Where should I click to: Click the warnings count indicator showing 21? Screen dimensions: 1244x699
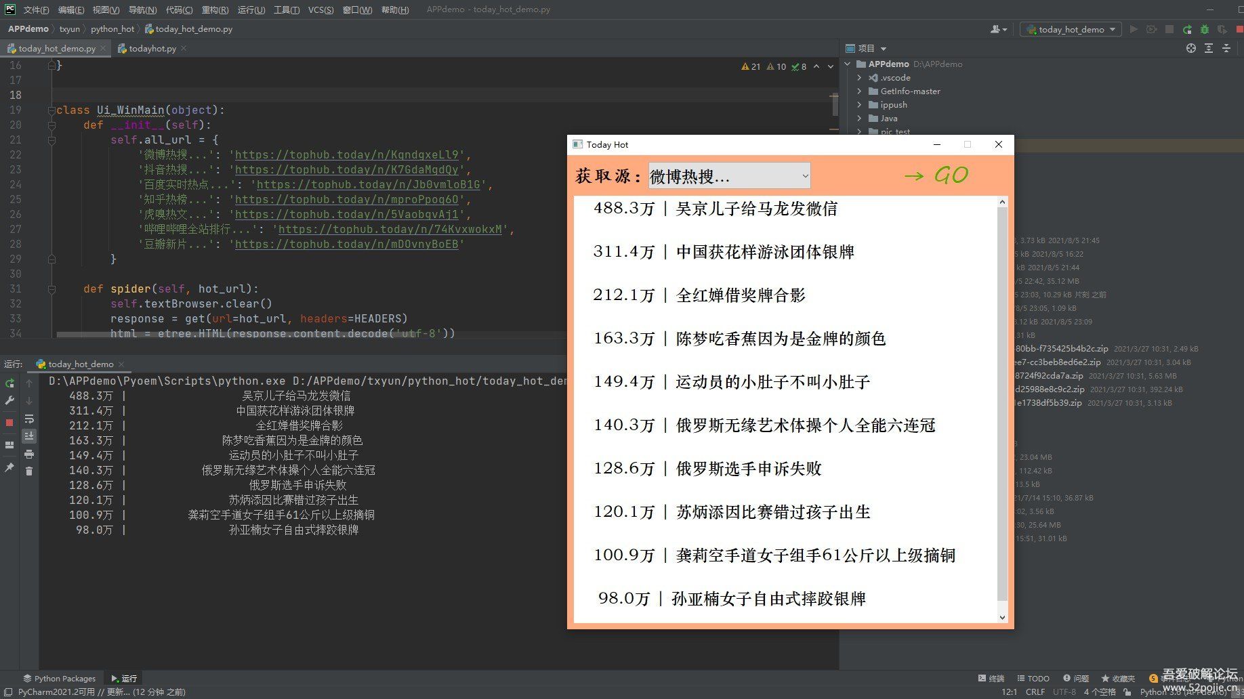tap(751, 66)
